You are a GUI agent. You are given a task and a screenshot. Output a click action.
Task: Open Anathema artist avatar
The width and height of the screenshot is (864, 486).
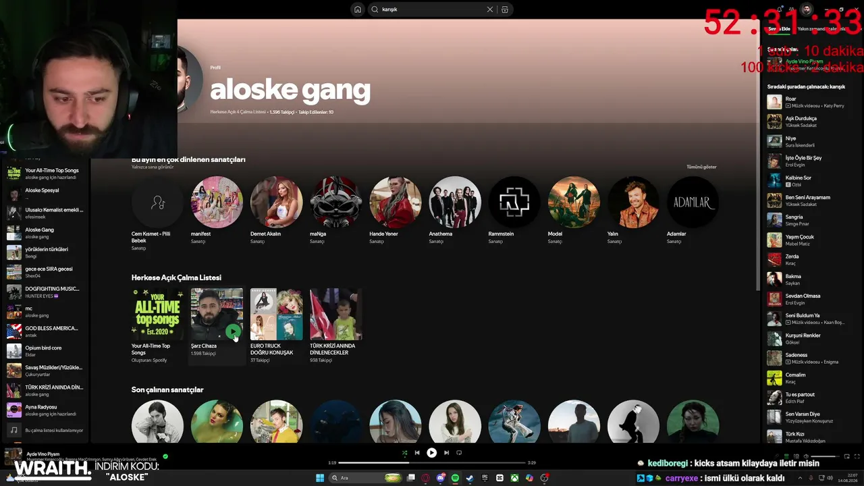(454, 202)
